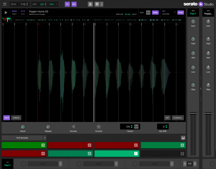Select the FX Pad 7 tab
This screenshot has width=216, height=169.
point(7,164)
